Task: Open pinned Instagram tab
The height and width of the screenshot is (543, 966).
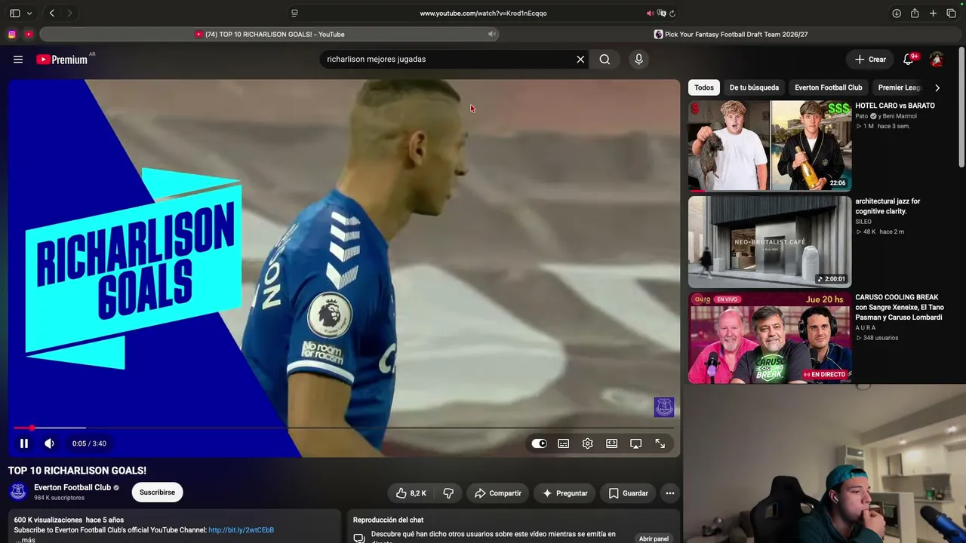Action: 12,34
